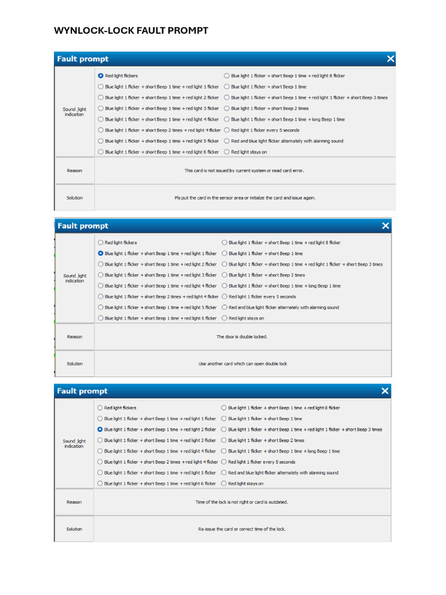This screenshot has width=446, height=595.
Task: Select 'Red light flickers' radio in middle dialog
Action: [x=100, y=242]
